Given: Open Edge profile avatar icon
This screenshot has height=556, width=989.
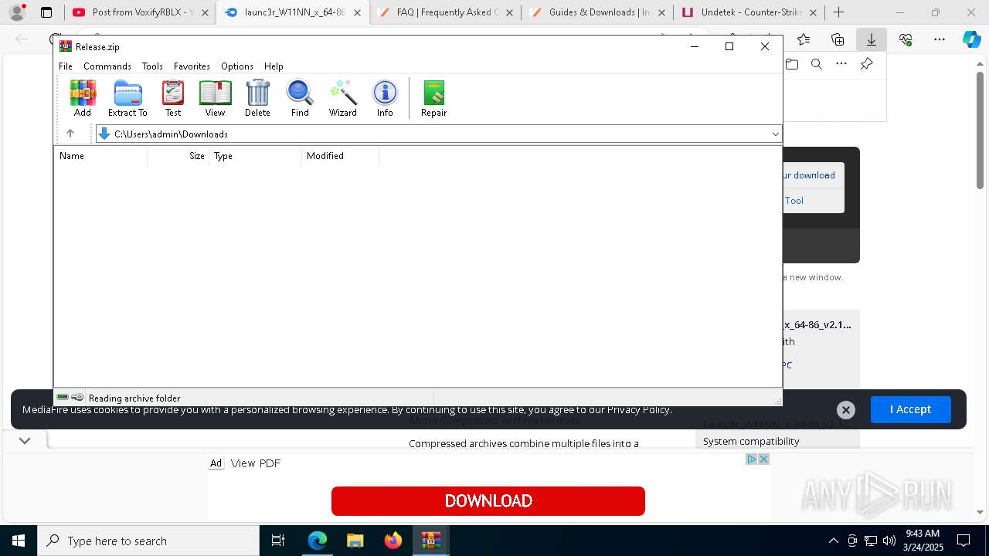Looking at the screenshot, I should (17, 12).
